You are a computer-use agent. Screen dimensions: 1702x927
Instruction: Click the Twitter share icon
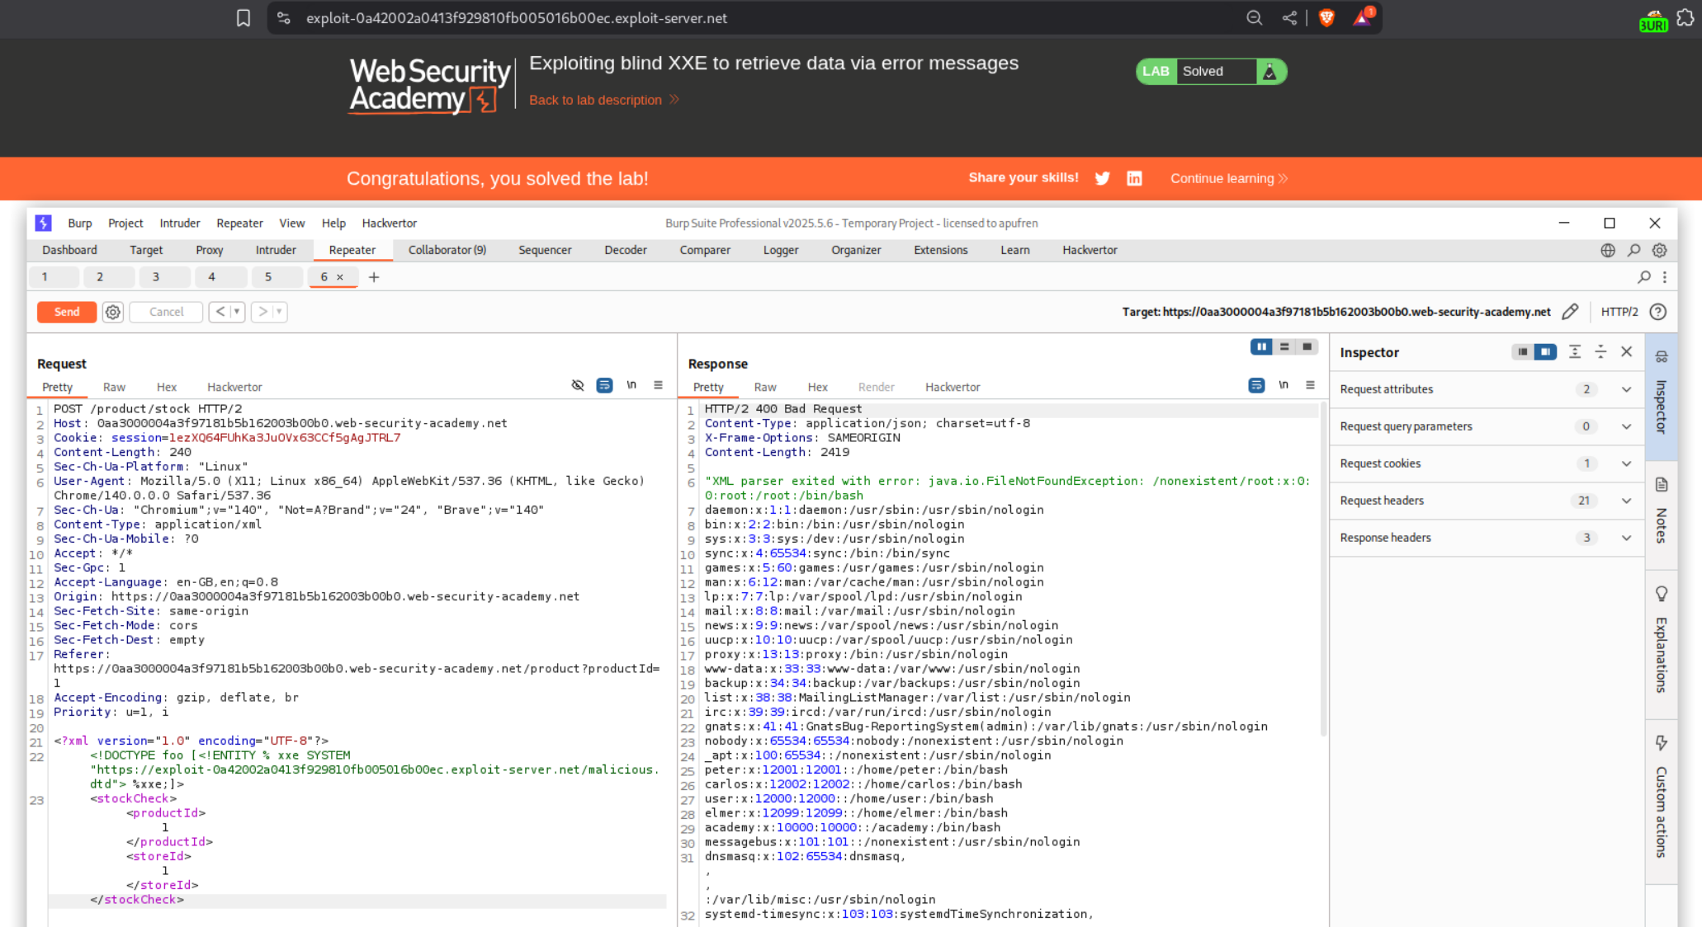(1102, 178)
